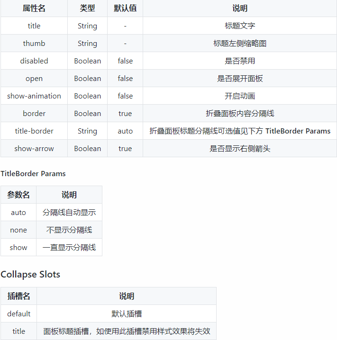Click the TitleBorder Params heading
Image resolution: width=337 pixels, height=340 pixels.
click(x=33, y=174)
